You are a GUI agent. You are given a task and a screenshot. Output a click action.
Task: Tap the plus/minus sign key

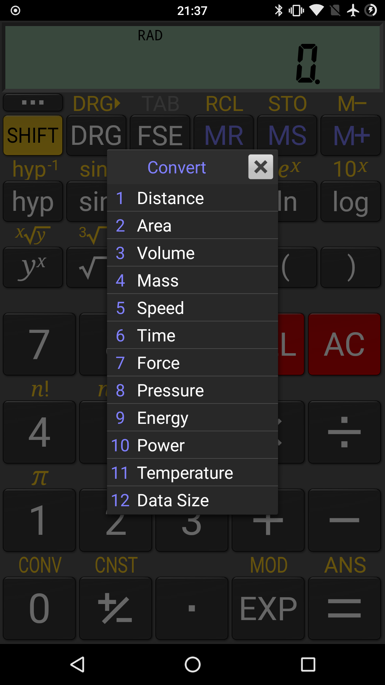point(115,608)
